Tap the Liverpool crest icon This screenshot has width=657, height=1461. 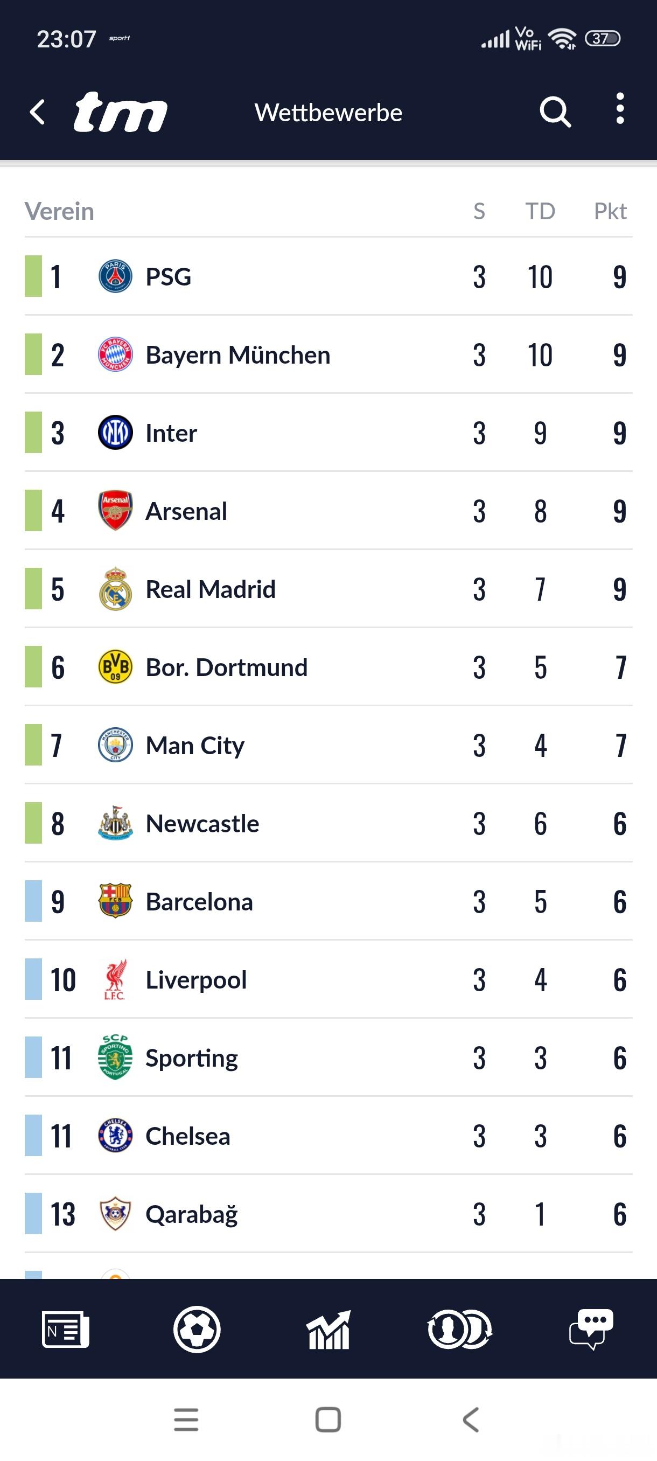tap(115, 980)
